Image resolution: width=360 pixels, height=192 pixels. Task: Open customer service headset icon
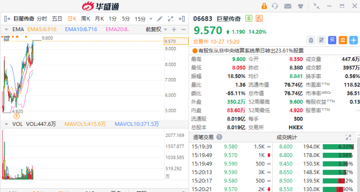275,6
